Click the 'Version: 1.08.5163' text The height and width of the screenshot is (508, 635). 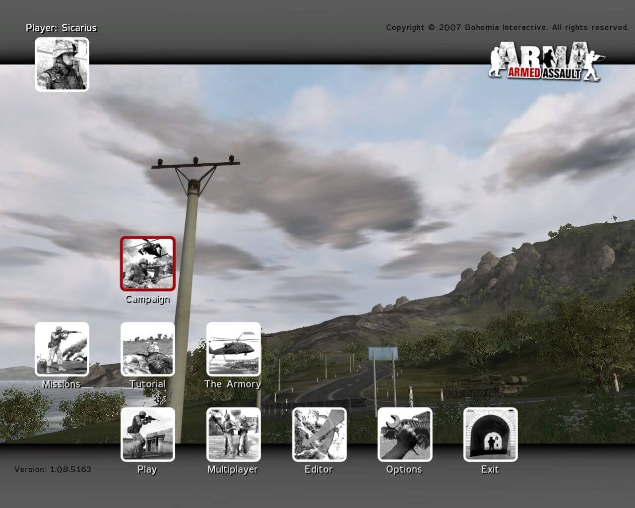[x=53, y=469]
